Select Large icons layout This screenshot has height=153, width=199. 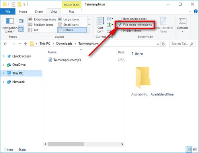[x=69, y=19]
